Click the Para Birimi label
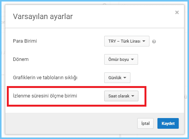 point(25,41)
